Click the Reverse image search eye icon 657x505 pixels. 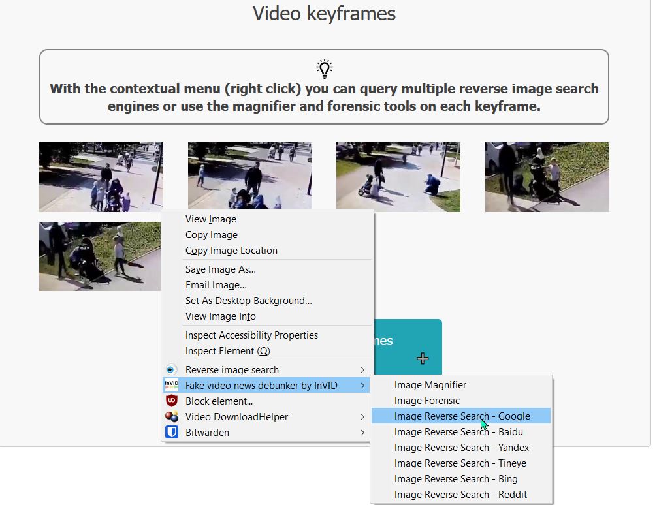tap(170, 370)
